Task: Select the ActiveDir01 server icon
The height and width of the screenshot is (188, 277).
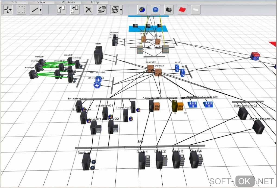Action: point(151,106)
